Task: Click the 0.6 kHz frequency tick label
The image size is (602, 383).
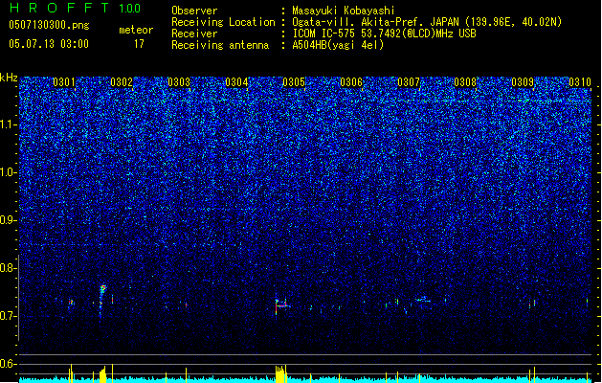Action: coord(9,364)
